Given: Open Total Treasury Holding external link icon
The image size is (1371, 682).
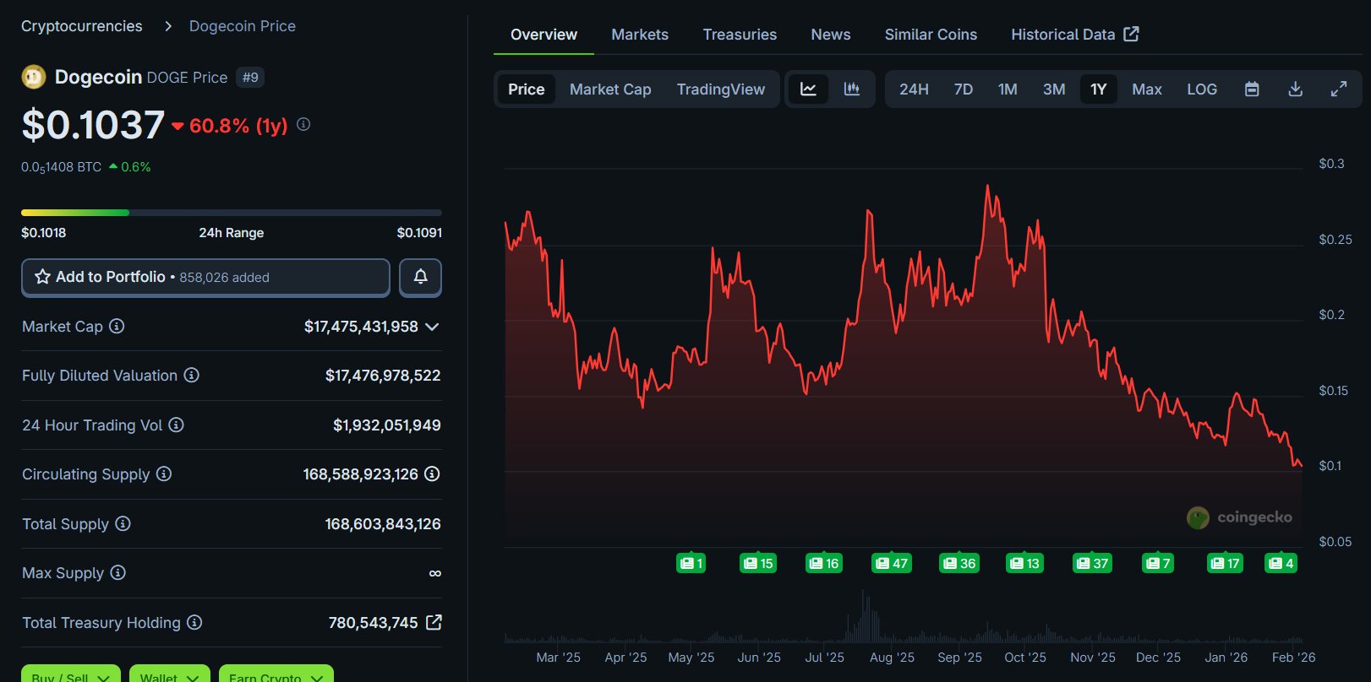Looking at the screenshot, I should pos(434,622).
